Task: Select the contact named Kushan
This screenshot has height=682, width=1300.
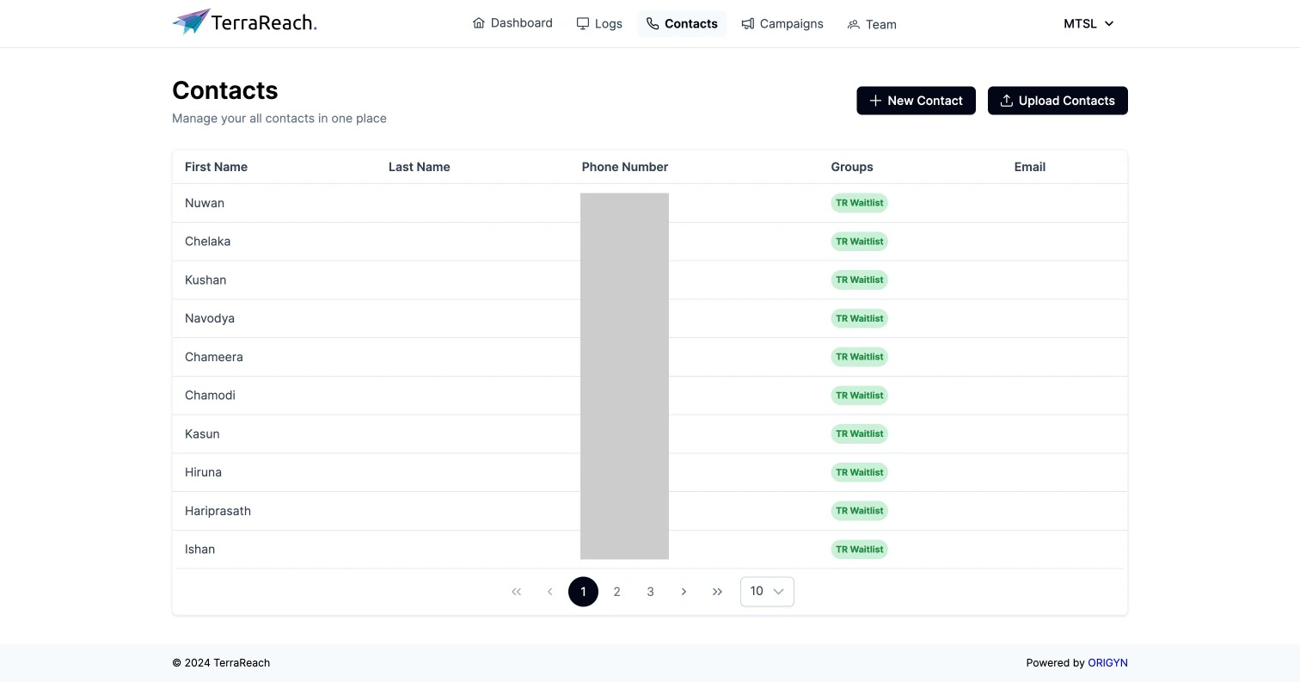Action: 205,280
